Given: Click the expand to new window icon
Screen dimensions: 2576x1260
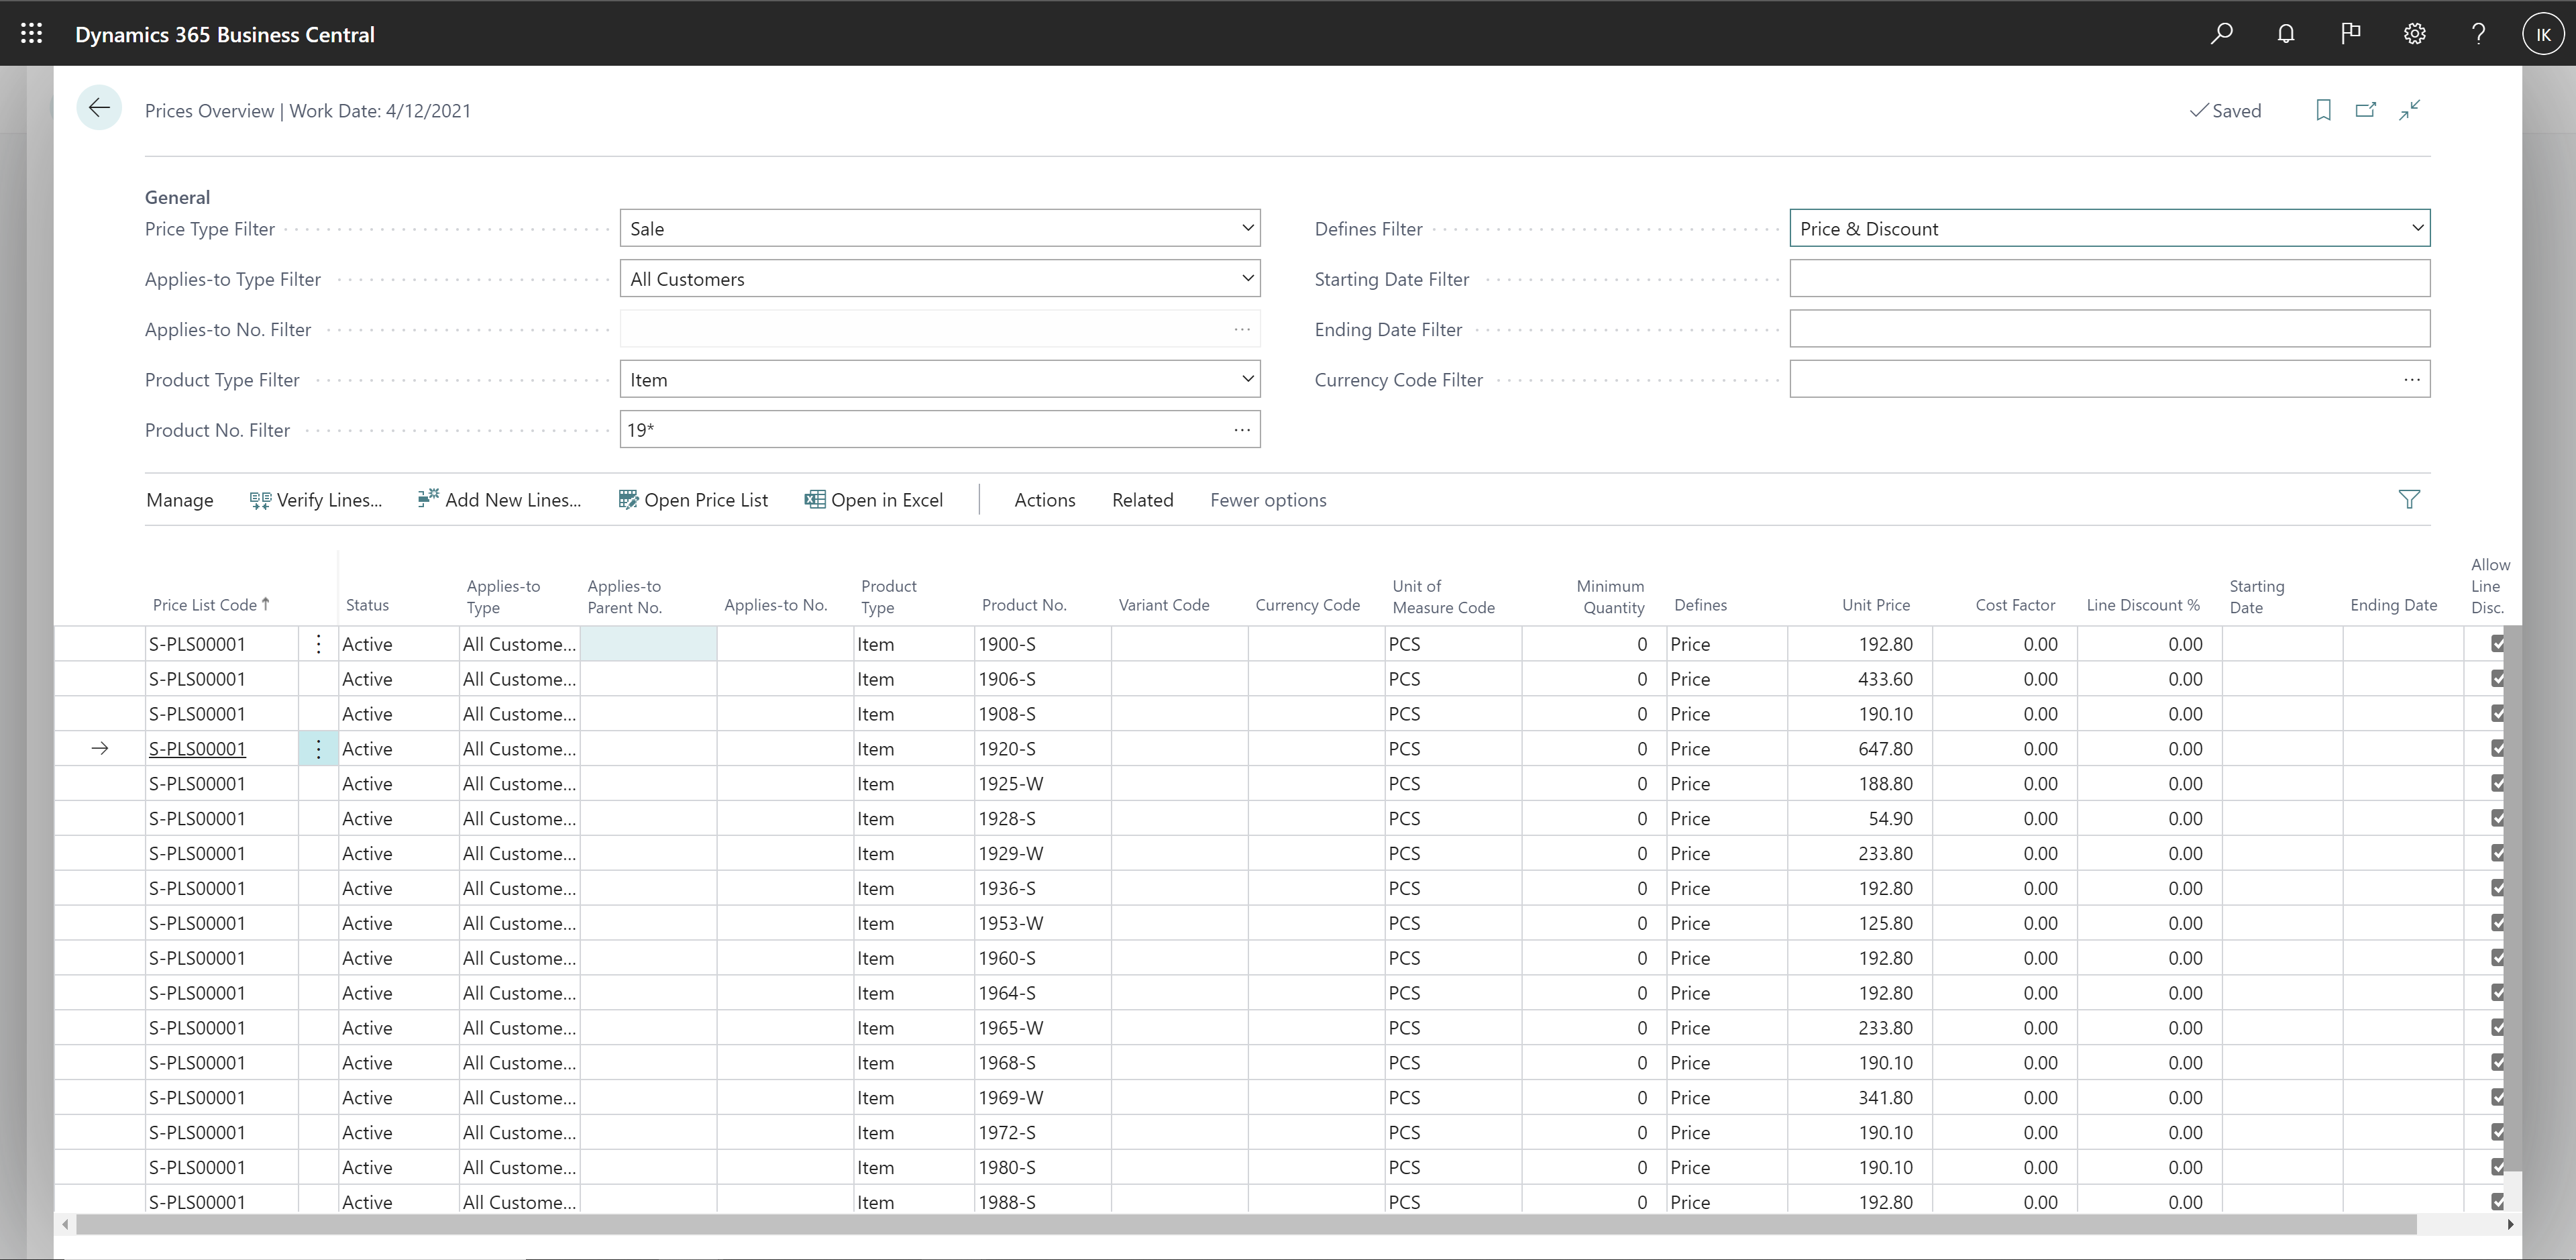Looking at the screenshot, I should [2366, 110].
